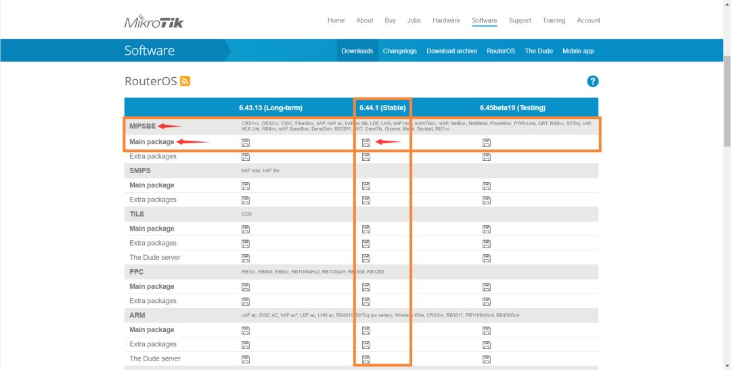Download SMIPS Extra packages Stable version
This screenshot has height=370, width=731.
(366, 200)
